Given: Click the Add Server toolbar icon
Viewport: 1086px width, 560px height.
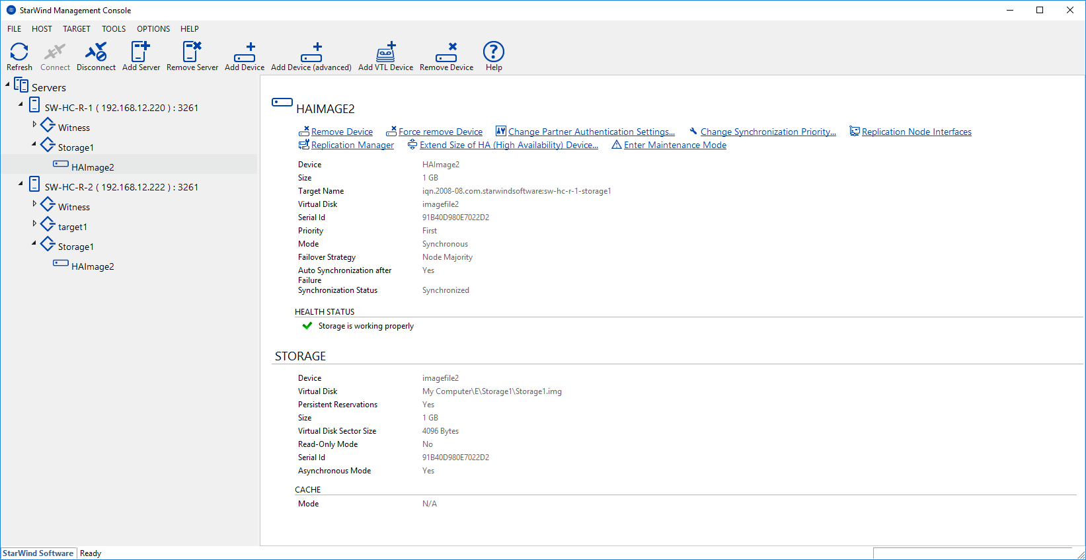Looking at the screenshot, I should click(x=141, y=52).
